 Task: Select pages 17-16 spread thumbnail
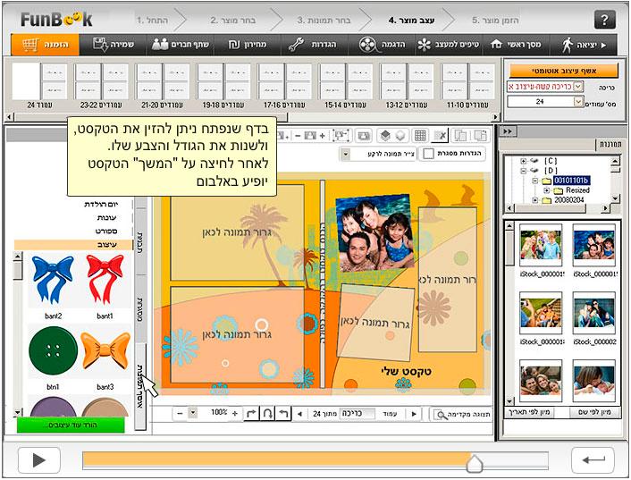(x=284, y=81)
